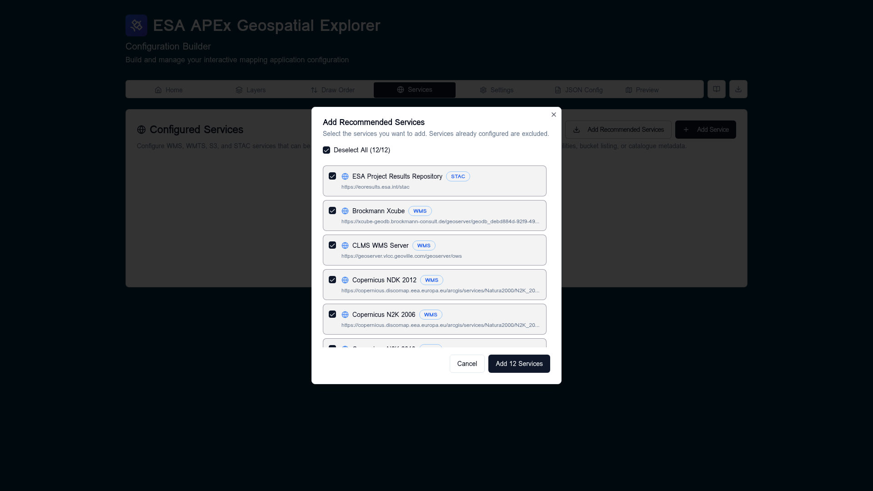Click Add Recommended Services button in background

[x=618, y=130]
